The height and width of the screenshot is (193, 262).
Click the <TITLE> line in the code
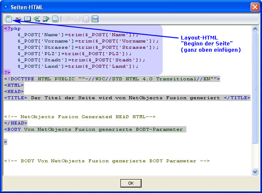[x=127, y=98]
